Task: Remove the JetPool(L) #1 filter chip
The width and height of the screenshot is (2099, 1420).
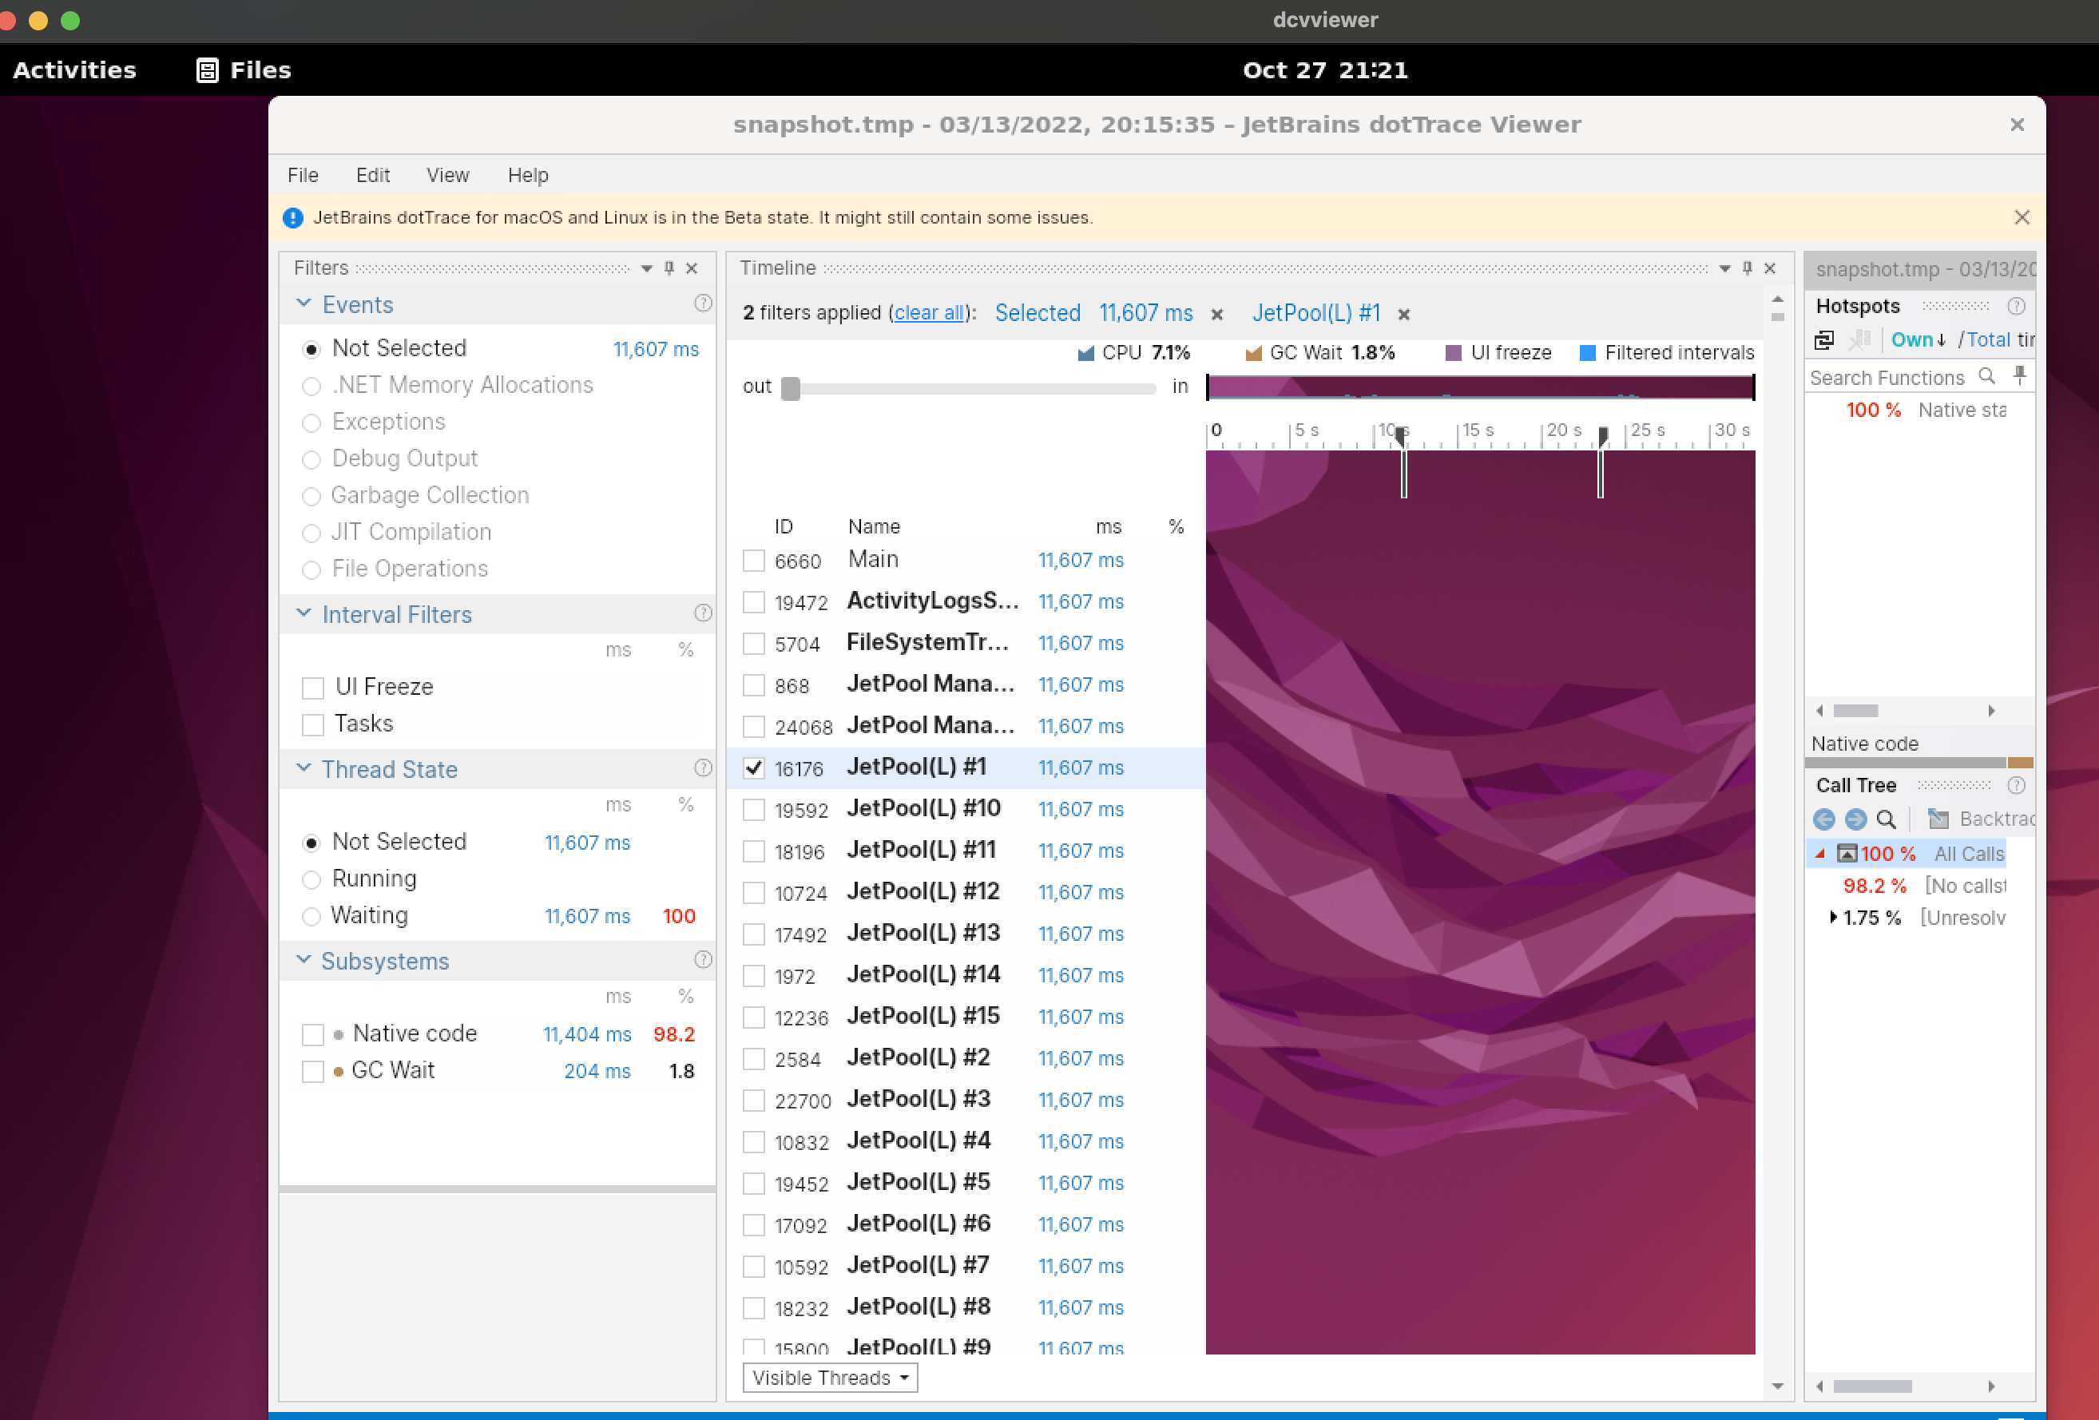Action: point(1404,315)
